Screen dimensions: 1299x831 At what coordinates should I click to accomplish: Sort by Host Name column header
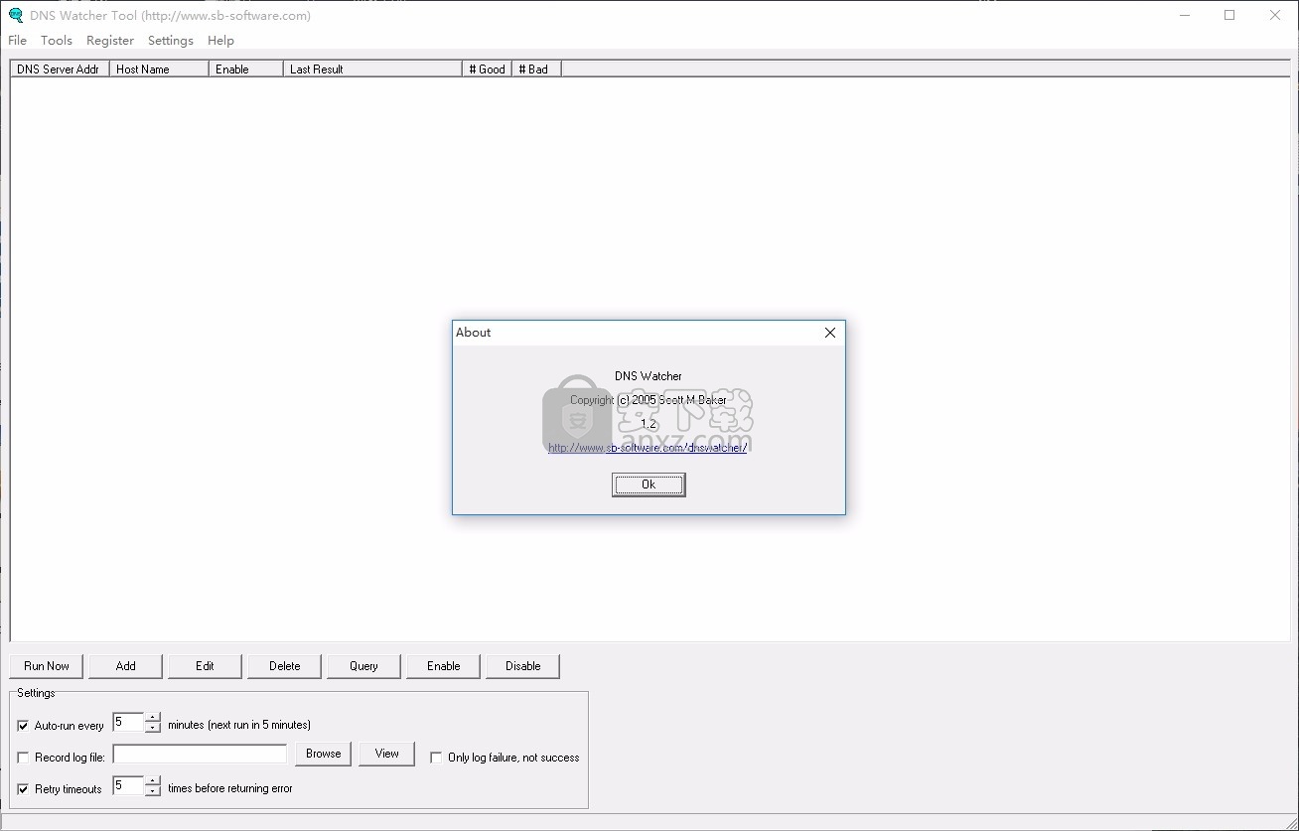tap(159, 69)
